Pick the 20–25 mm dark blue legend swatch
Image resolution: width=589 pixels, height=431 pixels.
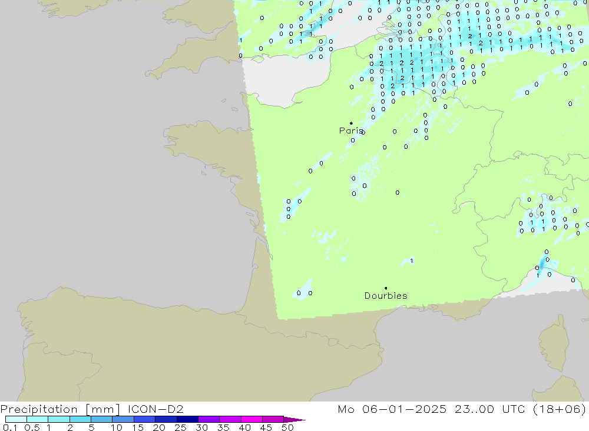coord(166,419)
